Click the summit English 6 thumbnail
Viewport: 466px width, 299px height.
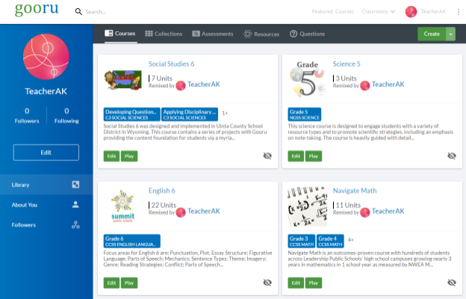[x=122, y=206]
